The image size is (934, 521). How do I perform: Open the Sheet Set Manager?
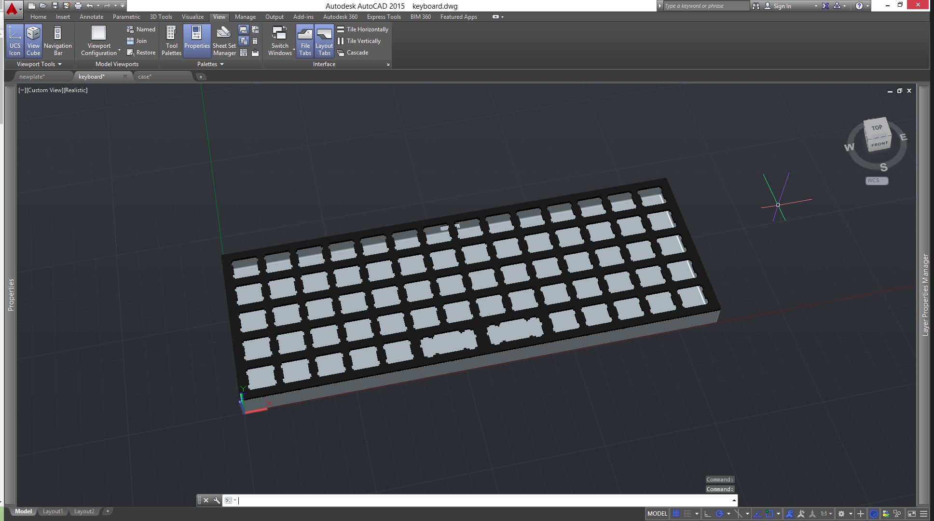point(224,41)
